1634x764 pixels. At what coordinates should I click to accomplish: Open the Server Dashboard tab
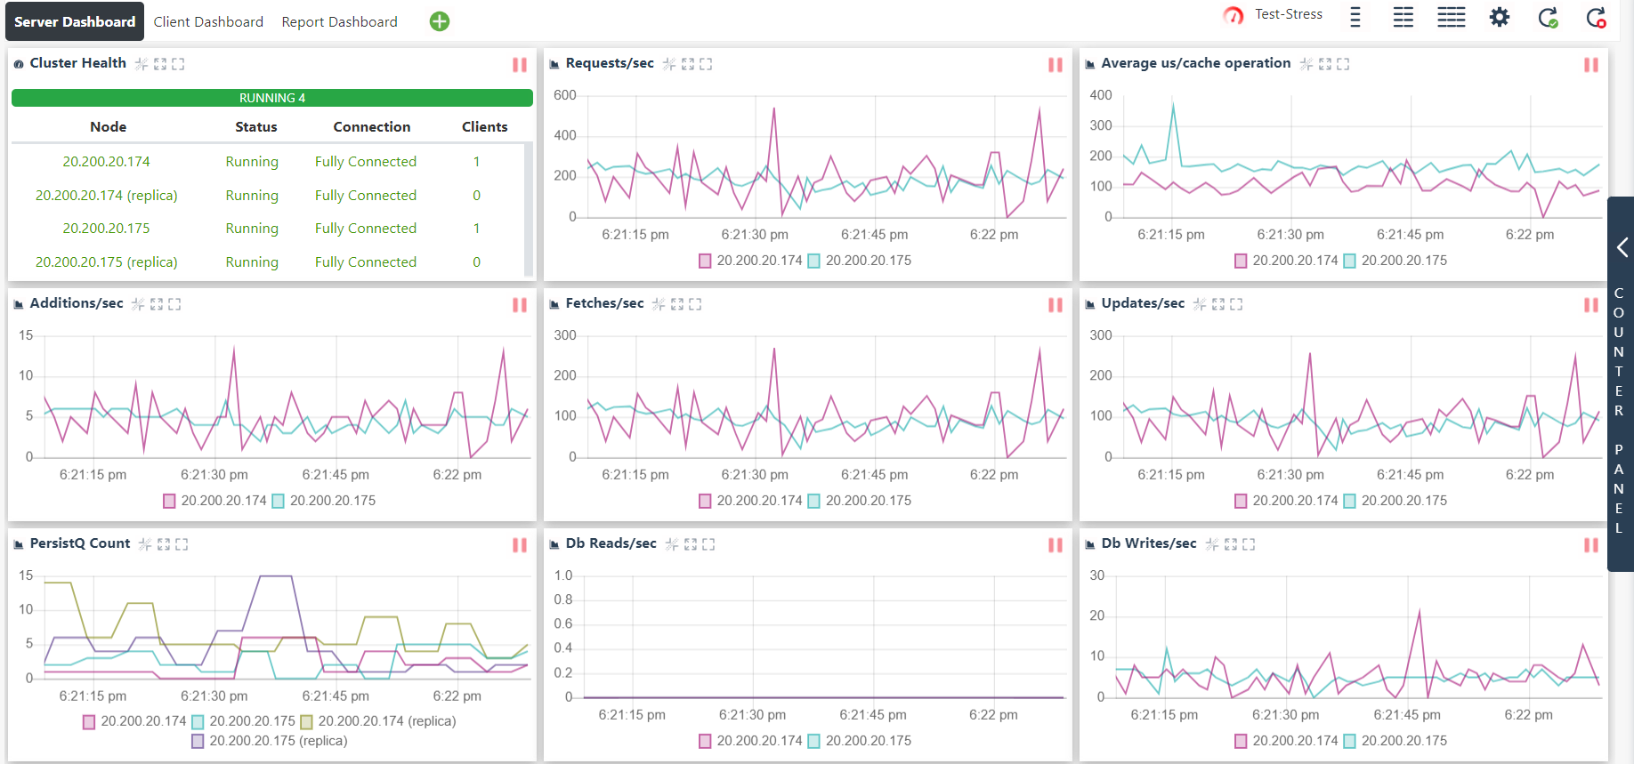coord(75,21)
